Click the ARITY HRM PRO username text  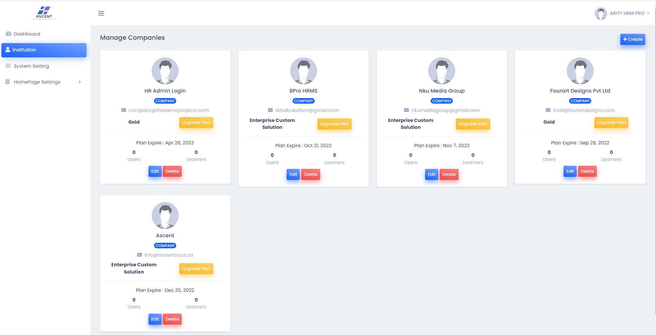point(627,13)
